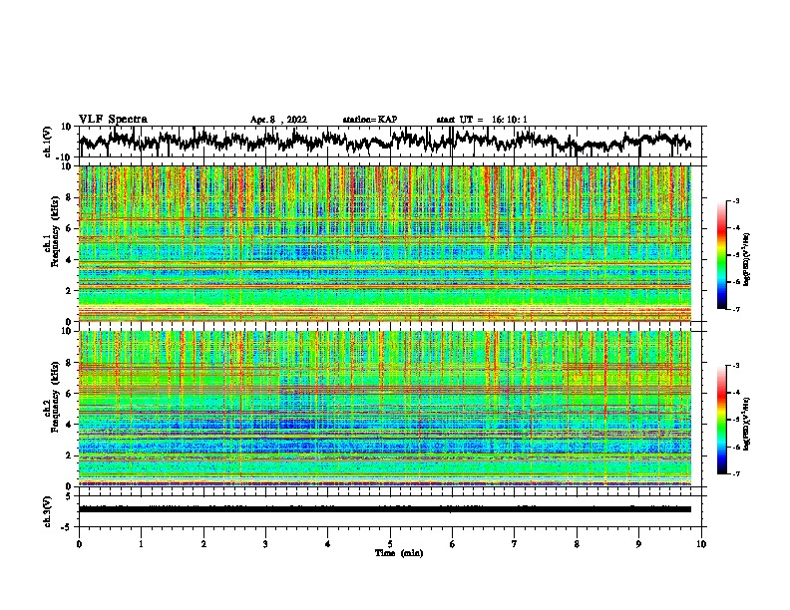Click the "10" tick on the time axis
This screenshot has width=790, height=610.
(x=701, y=544)
